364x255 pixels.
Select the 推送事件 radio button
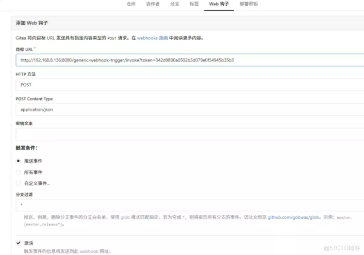[x=18, y=161]
